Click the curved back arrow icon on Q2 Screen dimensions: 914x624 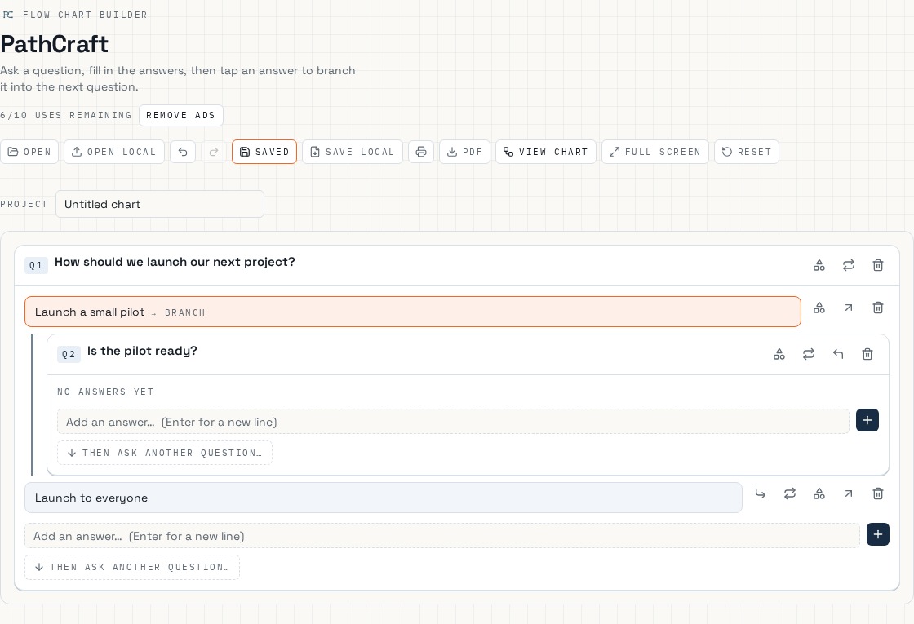click(838, 354)
